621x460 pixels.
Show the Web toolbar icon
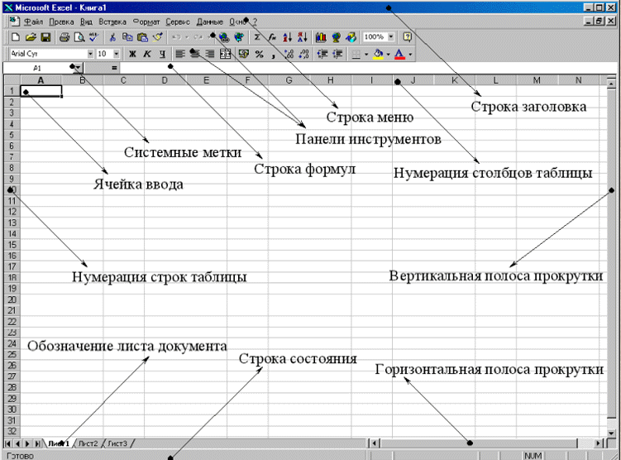[239, 37]
